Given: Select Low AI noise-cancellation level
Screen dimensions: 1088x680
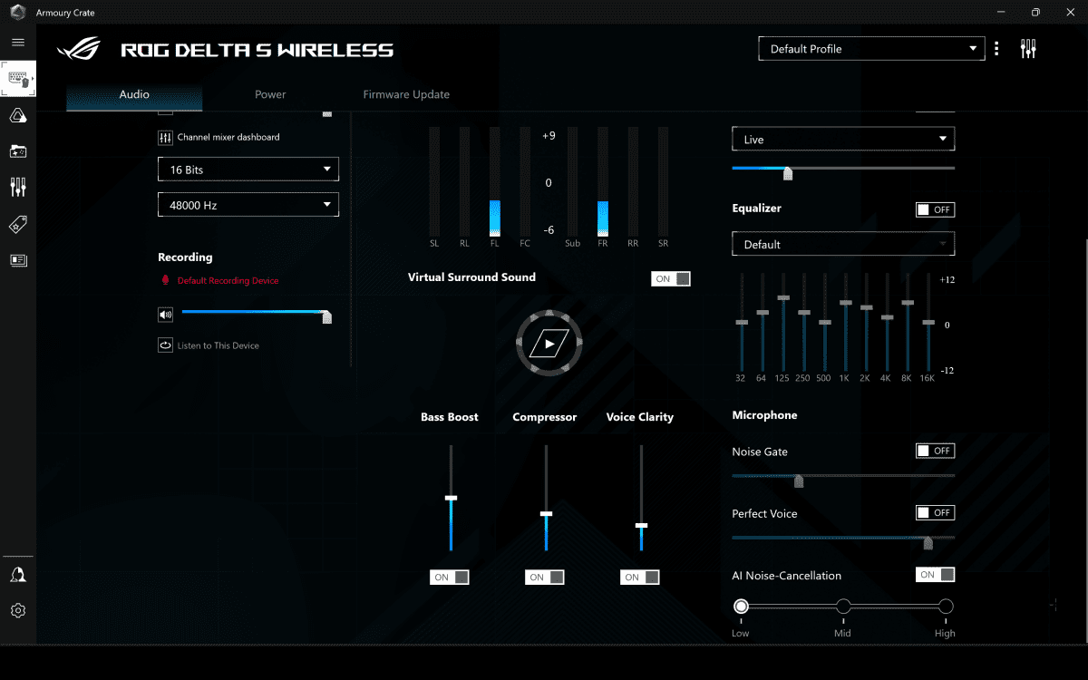Looking at the screenshot, I should coord(741,607).
